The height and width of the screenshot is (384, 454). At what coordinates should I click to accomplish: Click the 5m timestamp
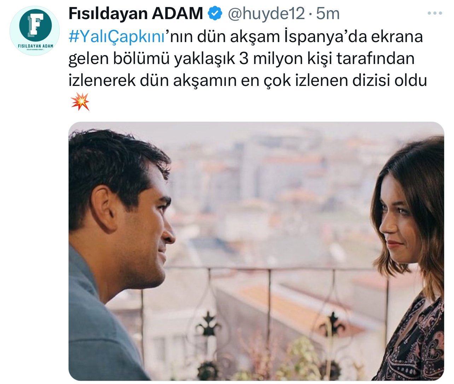point(327,14)
